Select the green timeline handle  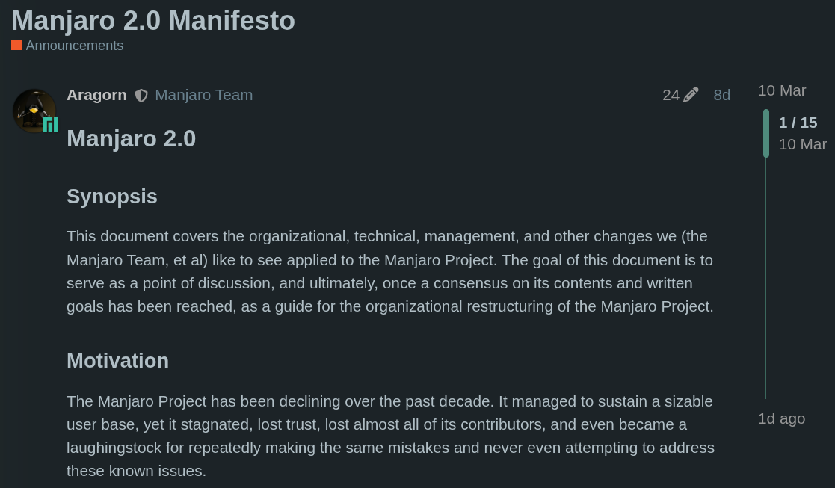pos(765,135)
